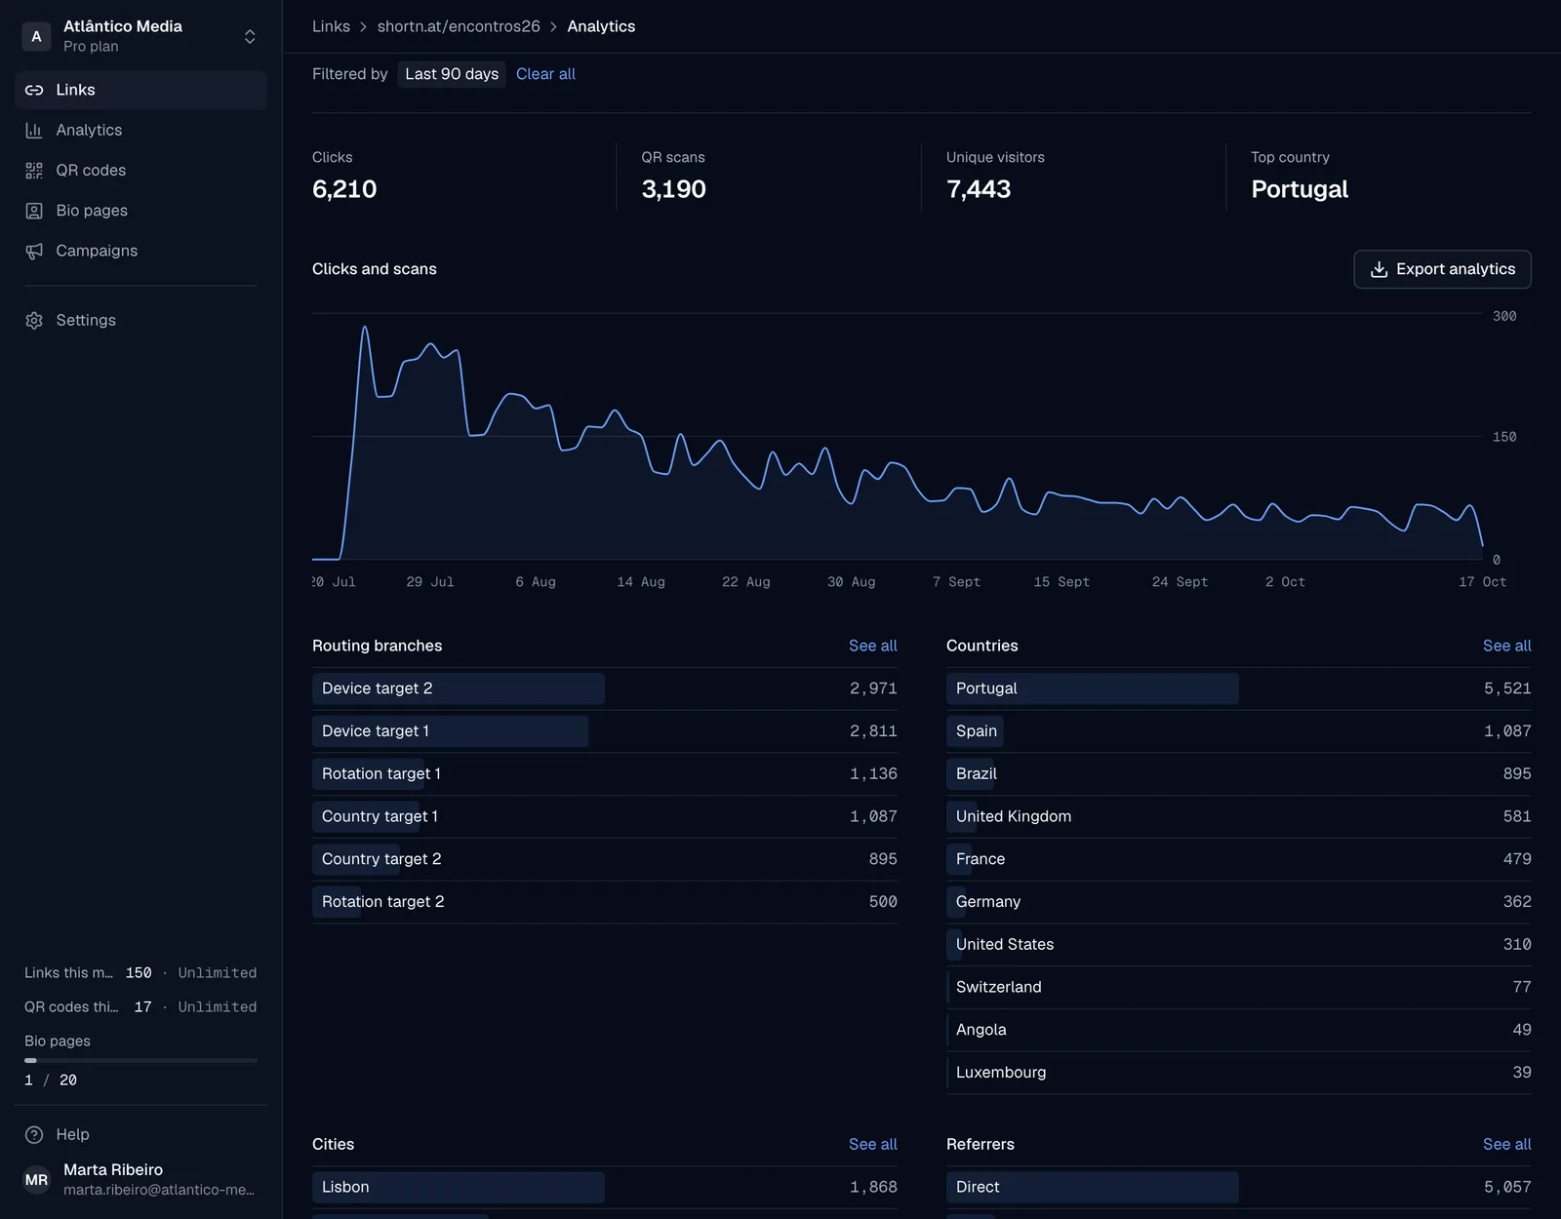
Task: Click the Links breadcrumb
Action: pos(331,26)
